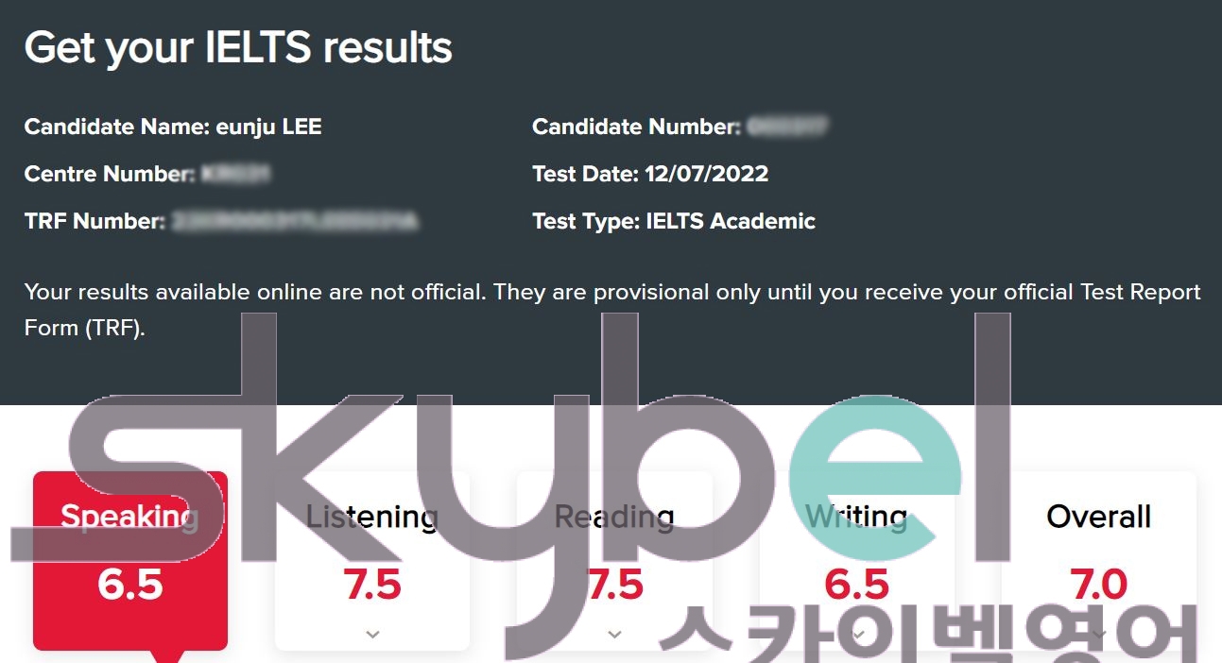Click the Candidate Name eunju LEE field
The width and height of the screenshot is (1222, 663).
coord(173,127)
